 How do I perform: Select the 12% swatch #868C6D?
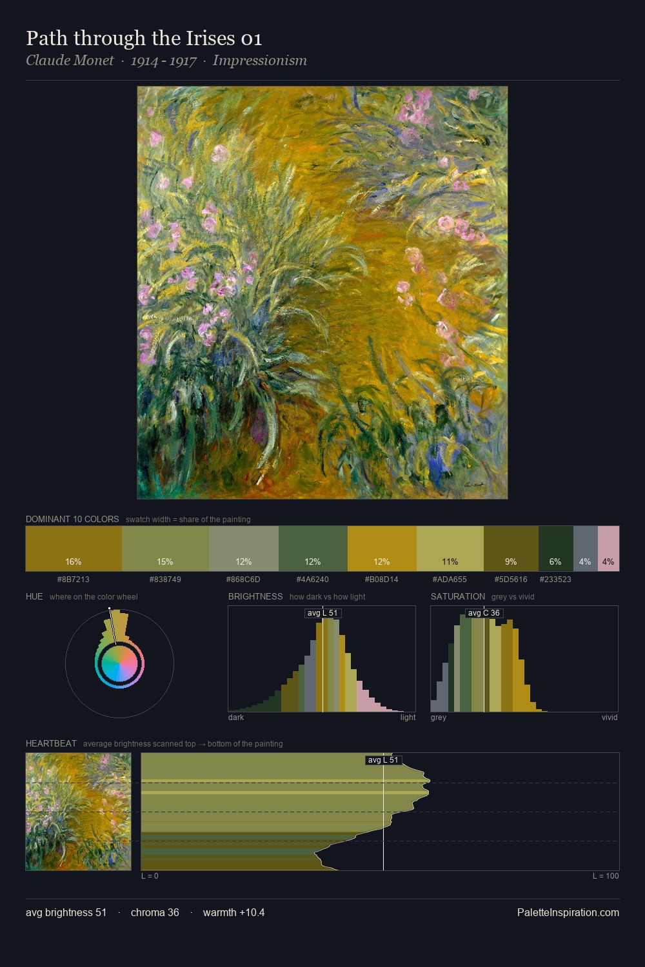[x=244, y=549]
